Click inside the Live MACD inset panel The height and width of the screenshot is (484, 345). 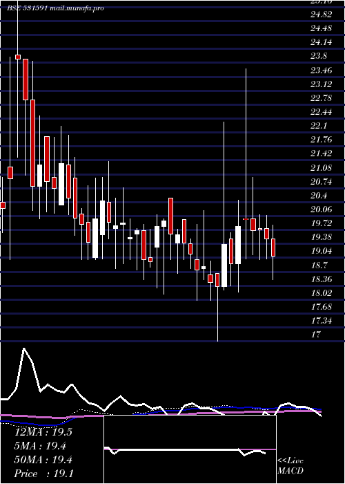pyautogui.click(x=190, y=449)
